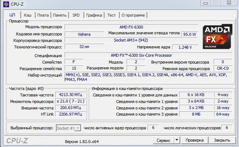Viewport: 239px width, 147px height.
Task: Click the Закрыть button
Action: pos(222,140)
